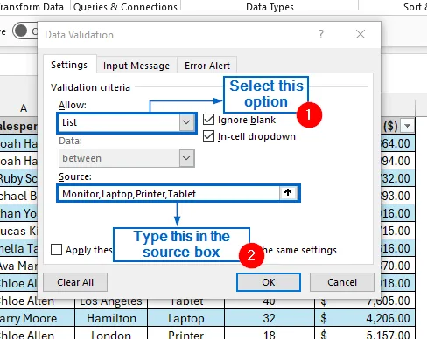Click the Clear All button
The height and width of the screenshot is (339, 427).
pyautogui.click(x=75, y=282)
